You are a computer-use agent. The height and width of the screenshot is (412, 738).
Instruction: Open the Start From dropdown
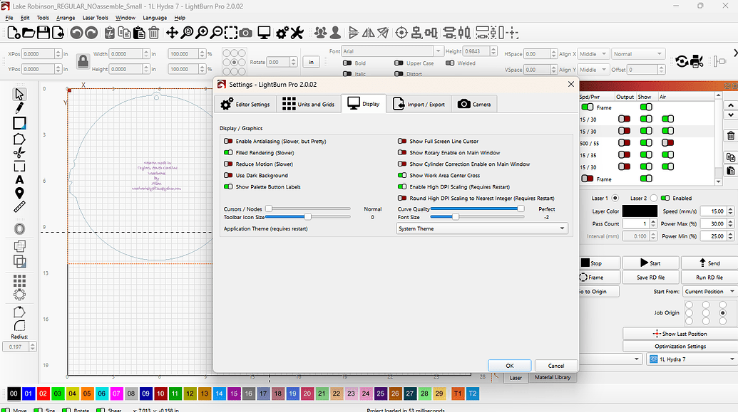click(708, 291)
